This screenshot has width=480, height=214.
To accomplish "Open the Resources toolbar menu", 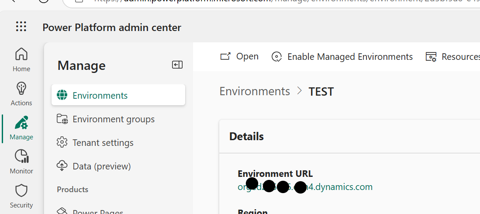I will pyautogui.click(x=453, y=57).
